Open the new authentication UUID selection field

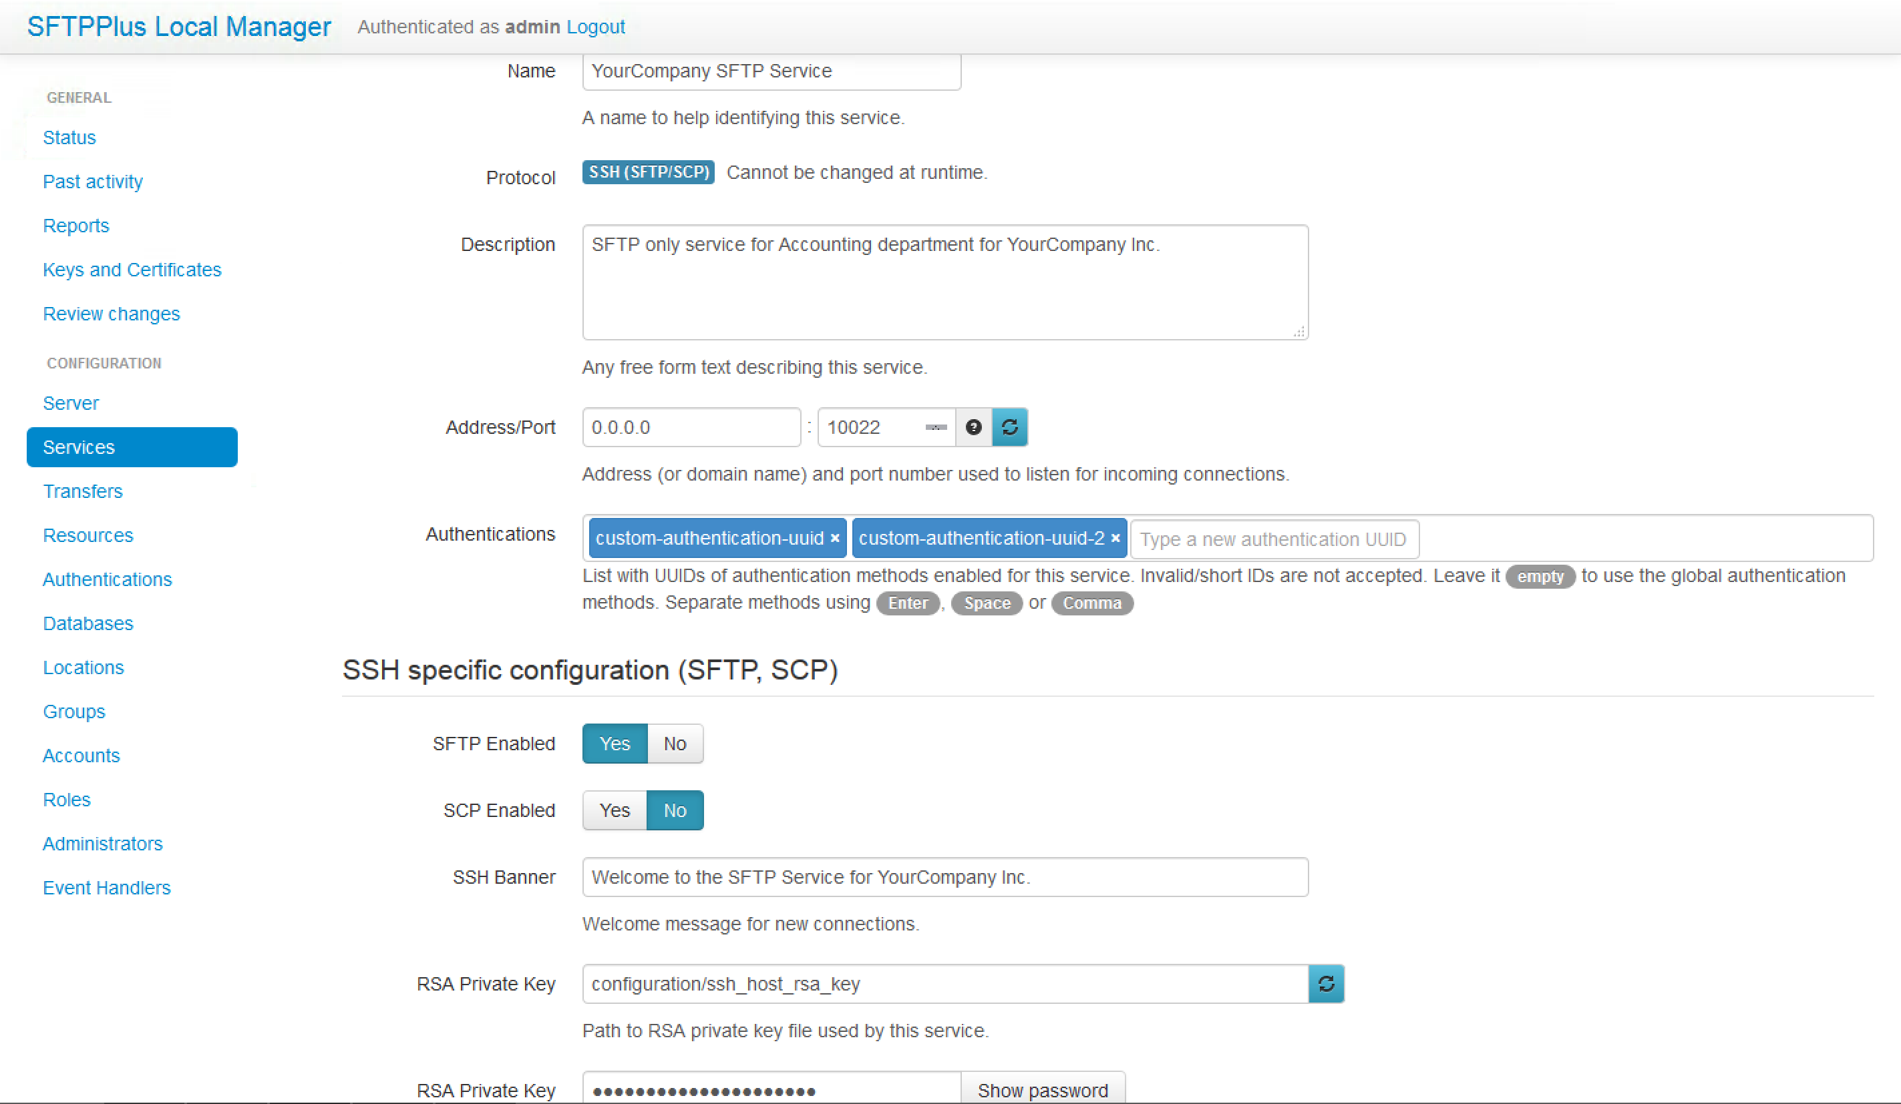(1274, 539)
